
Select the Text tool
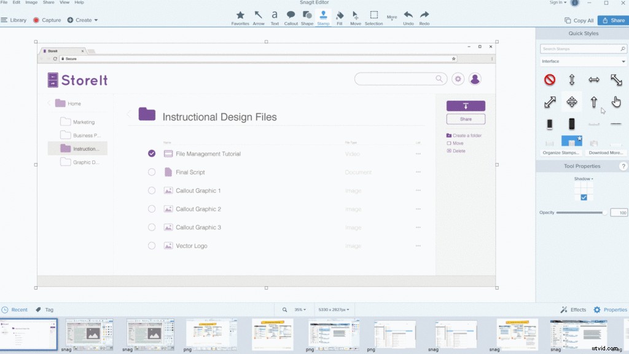click(275, 17)
